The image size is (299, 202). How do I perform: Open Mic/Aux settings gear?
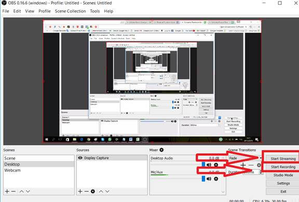[216, 179]
